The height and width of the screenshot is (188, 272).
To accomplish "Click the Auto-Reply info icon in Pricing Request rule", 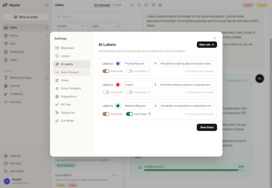I will (149, 71).
